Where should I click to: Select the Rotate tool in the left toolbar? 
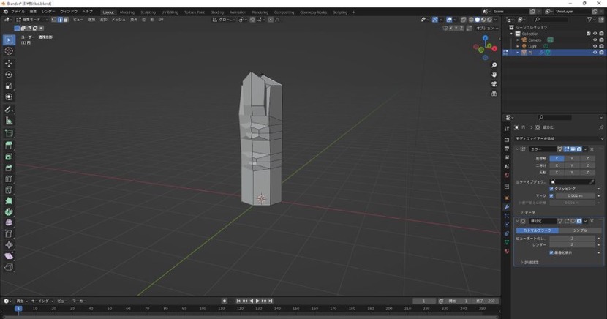9,75
